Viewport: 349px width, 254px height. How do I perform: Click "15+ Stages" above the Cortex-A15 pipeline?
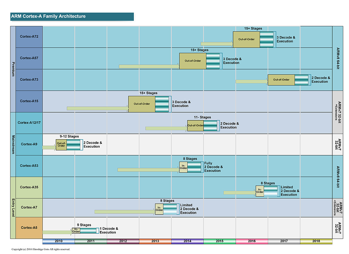point(149,93)
